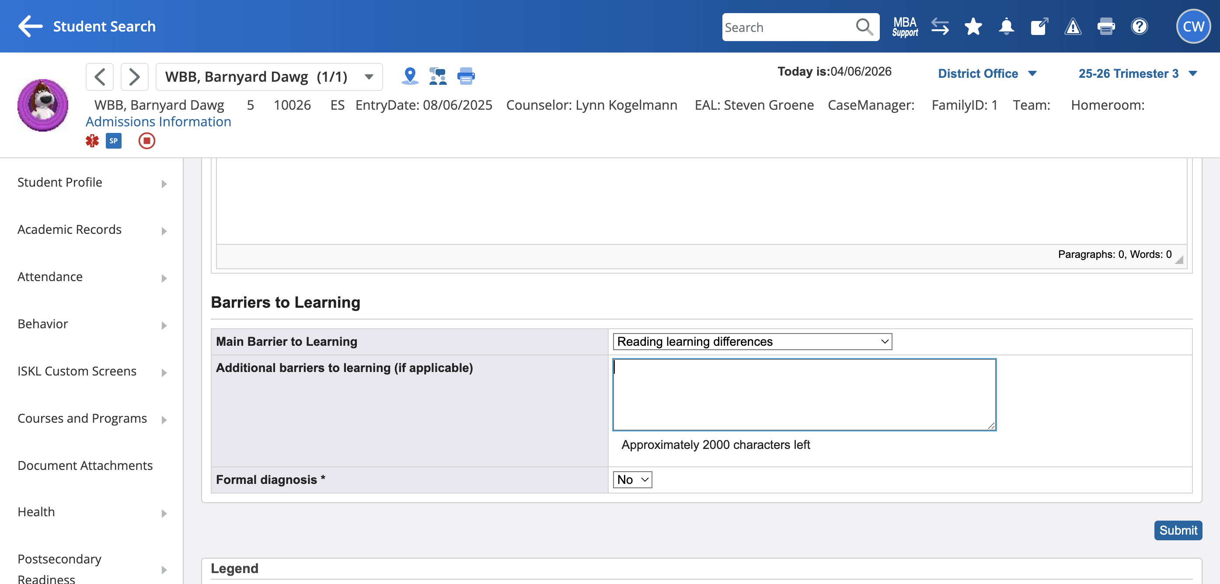Click the alert triangle icon
This screenshot has width=1220, height=584.
coord(1073,27)
